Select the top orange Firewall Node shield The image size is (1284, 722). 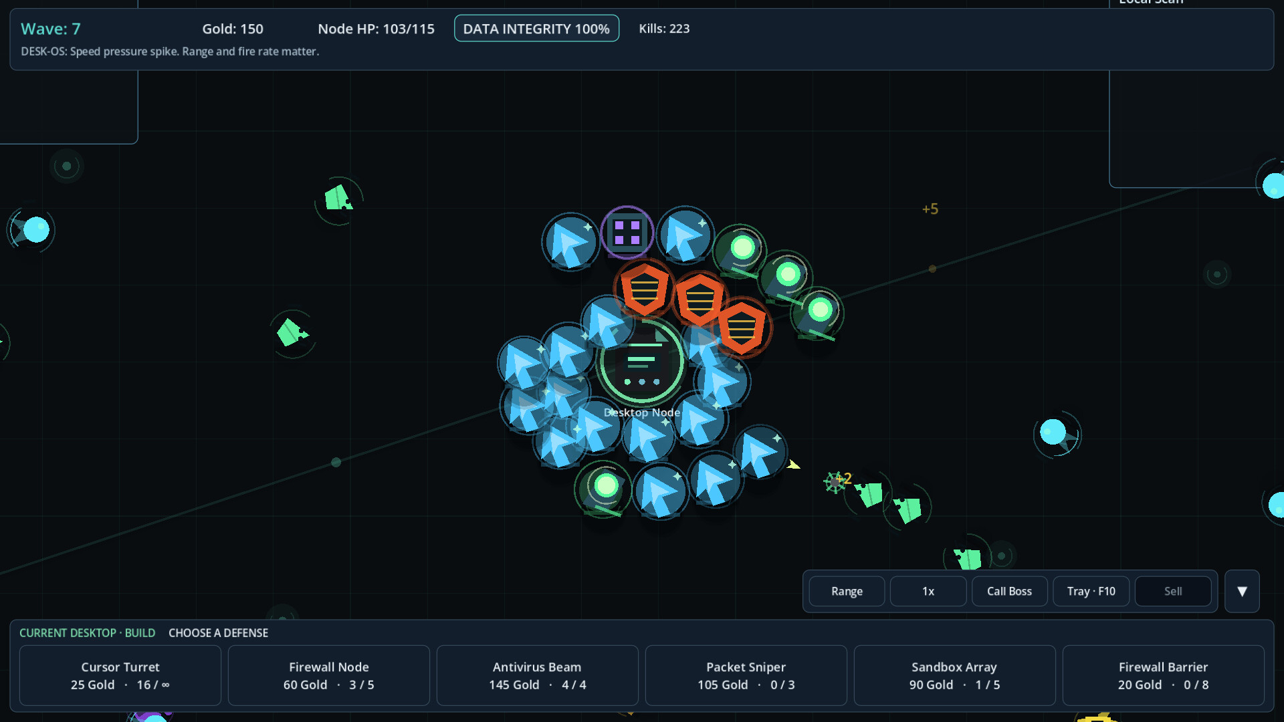click(645, 289)
